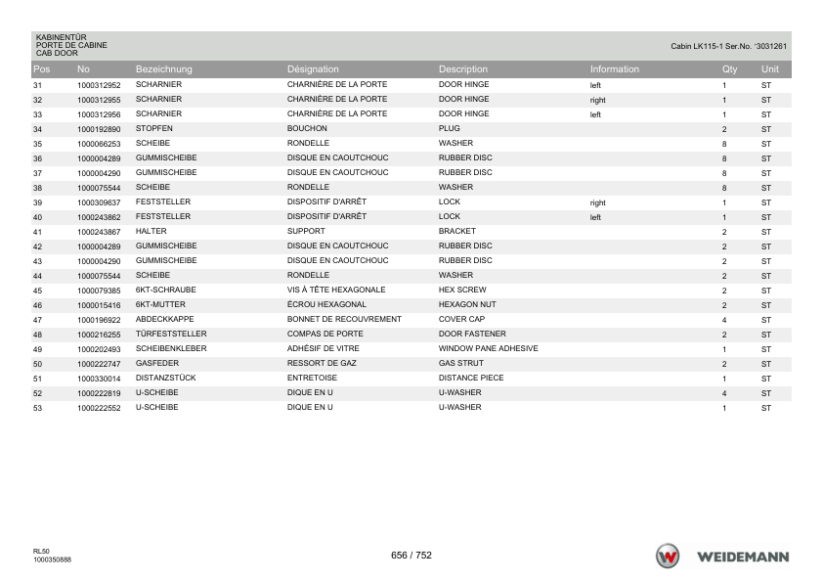Select the DISTANZSTÜCK row
823x582 pixels.
click(411, 379)
